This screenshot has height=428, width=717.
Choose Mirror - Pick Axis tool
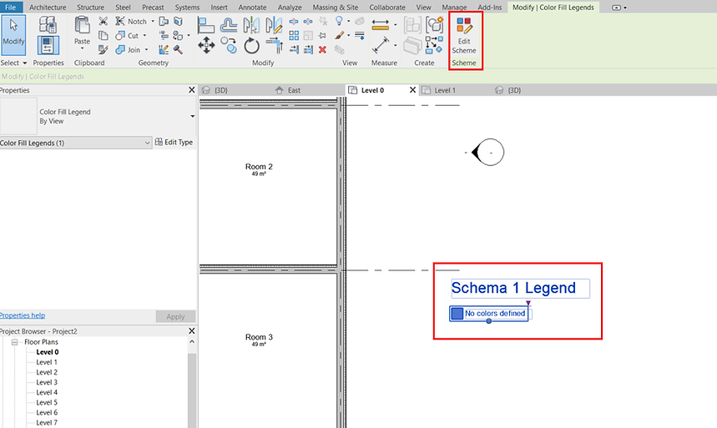(251, 25)
